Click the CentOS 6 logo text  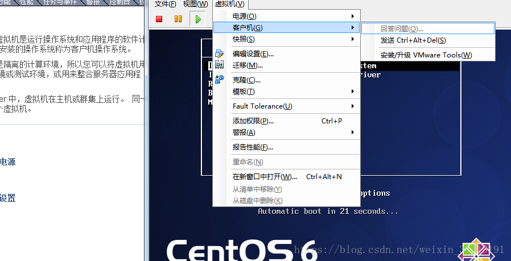coord(242,251)
